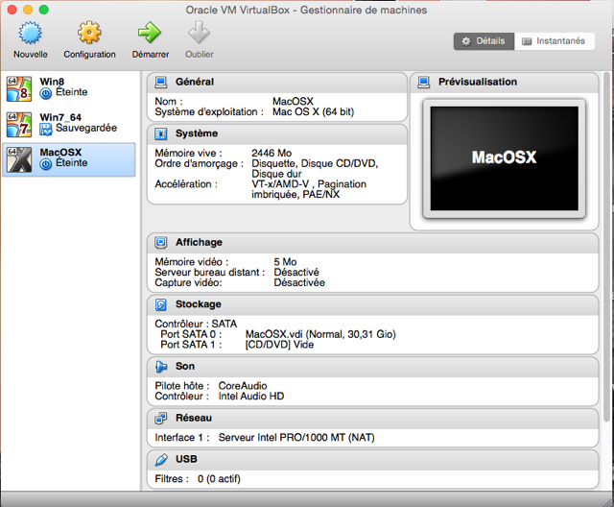Click 'Mac OS X (64 bit)' value
The image size is (614, 507).
point(314,112)
